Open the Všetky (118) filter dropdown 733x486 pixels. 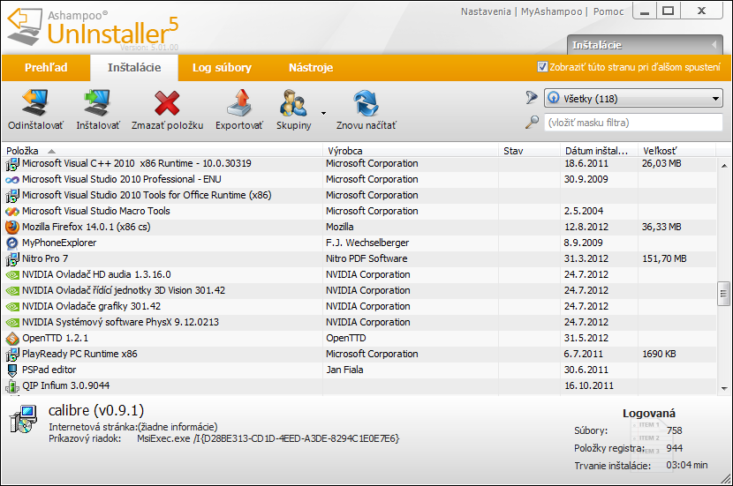point(633,99)
